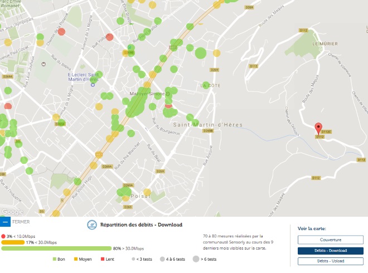368x273 pixels.
Task: Click the grey park marker icon near Rue du Repos
Action: [x=43, y=64]
